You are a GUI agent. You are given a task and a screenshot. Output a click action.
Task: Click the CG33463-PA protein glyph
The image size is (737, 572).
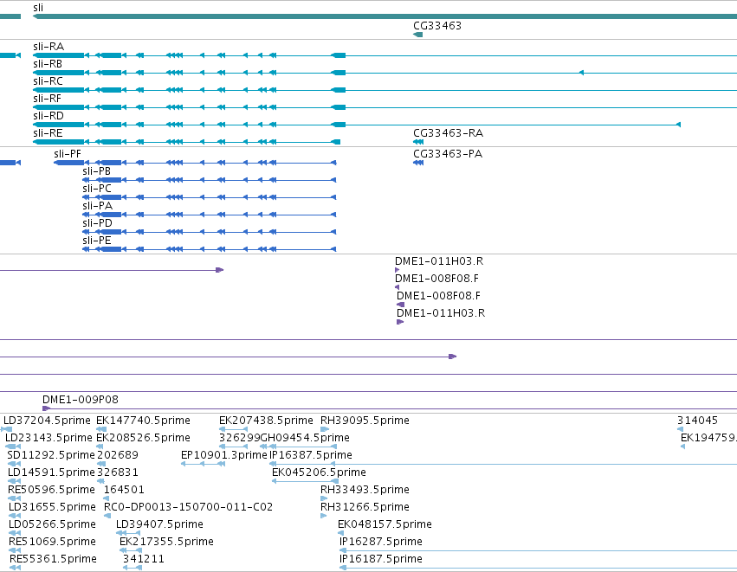tap(418, 163)
